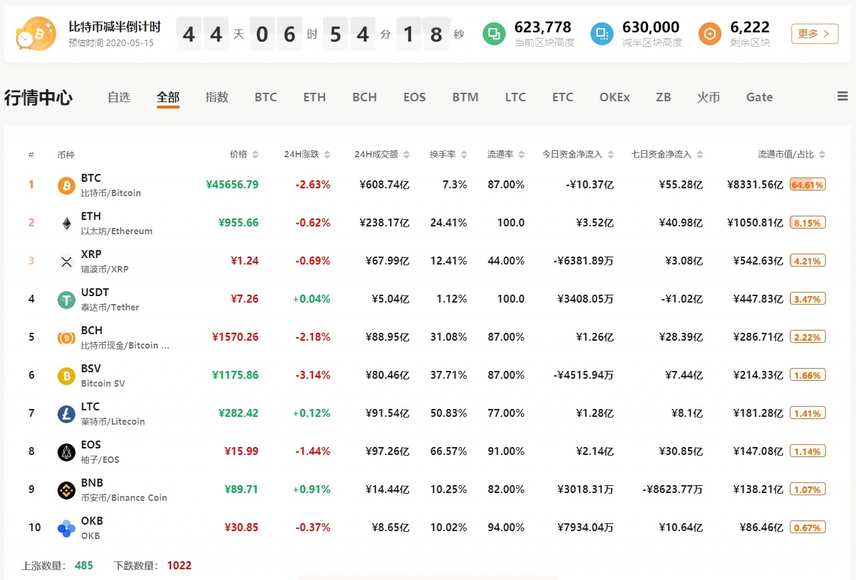Select the BTM market tab
856x580 pixels.
465,97
